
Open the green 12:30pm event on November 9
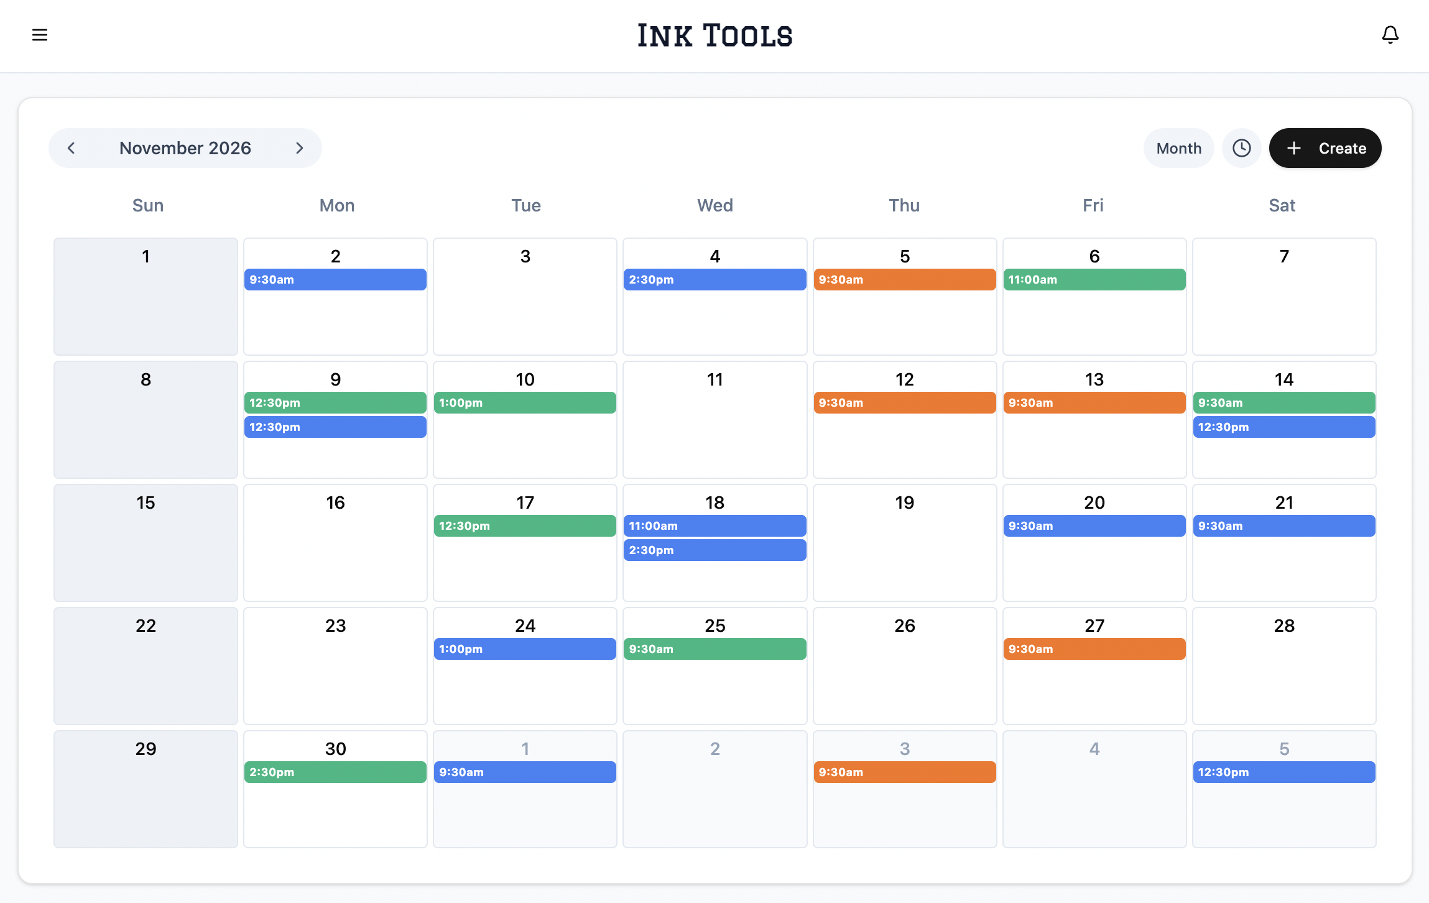pos(335,403)
